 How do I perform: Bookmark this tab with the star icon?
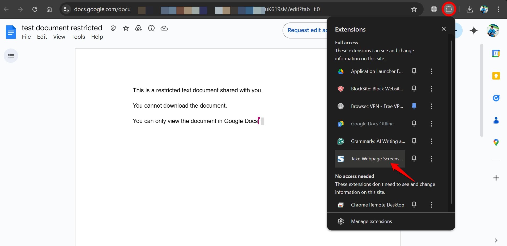tap(414, 9)
